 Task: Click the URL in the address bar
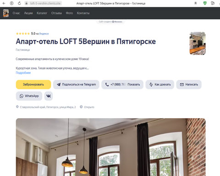click(45, 3)
